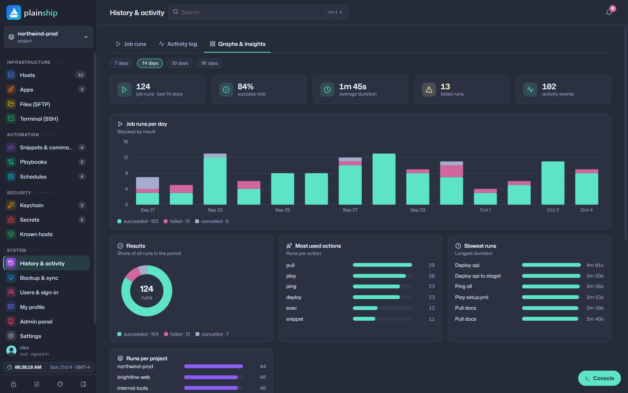Image resolution: width=628 pixels, height=393 pixels.
Task: Switch to the Activity log tab
Action: [x=178, y=44]
